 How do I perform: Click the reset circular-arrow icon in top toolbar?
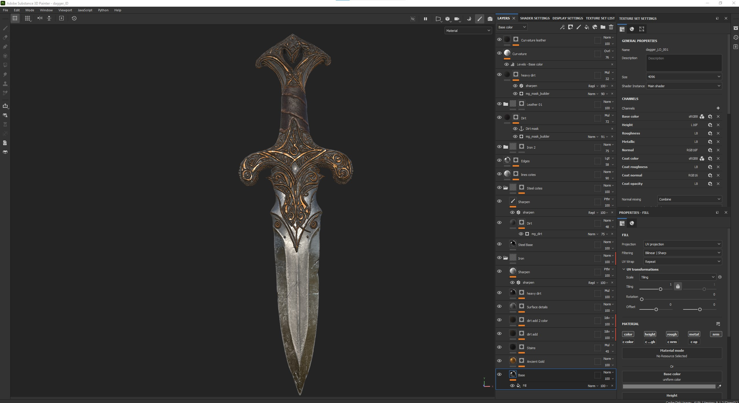(x=74, y=18)
